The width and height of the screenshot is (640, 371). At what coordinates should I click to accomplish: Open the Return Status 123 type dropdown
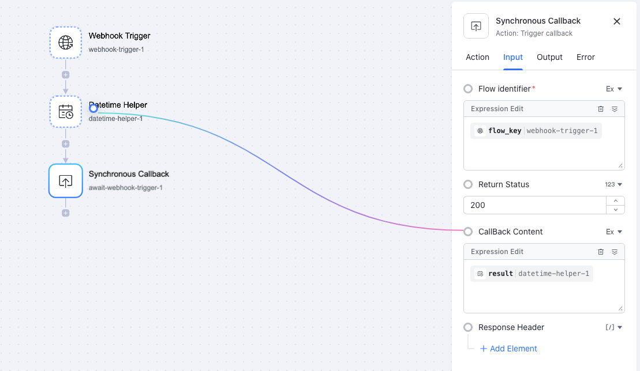point(613,184)
